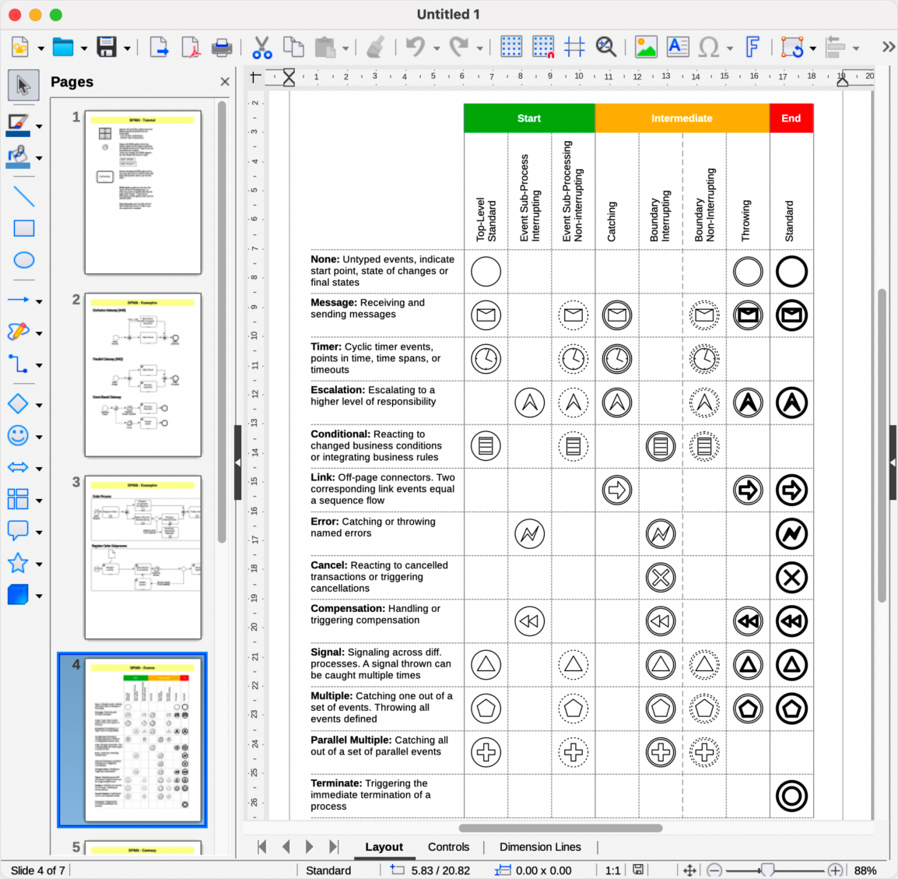898x879 pixels.
Task: Click the zoom in plus button
Action: click(x=836, y=870)
